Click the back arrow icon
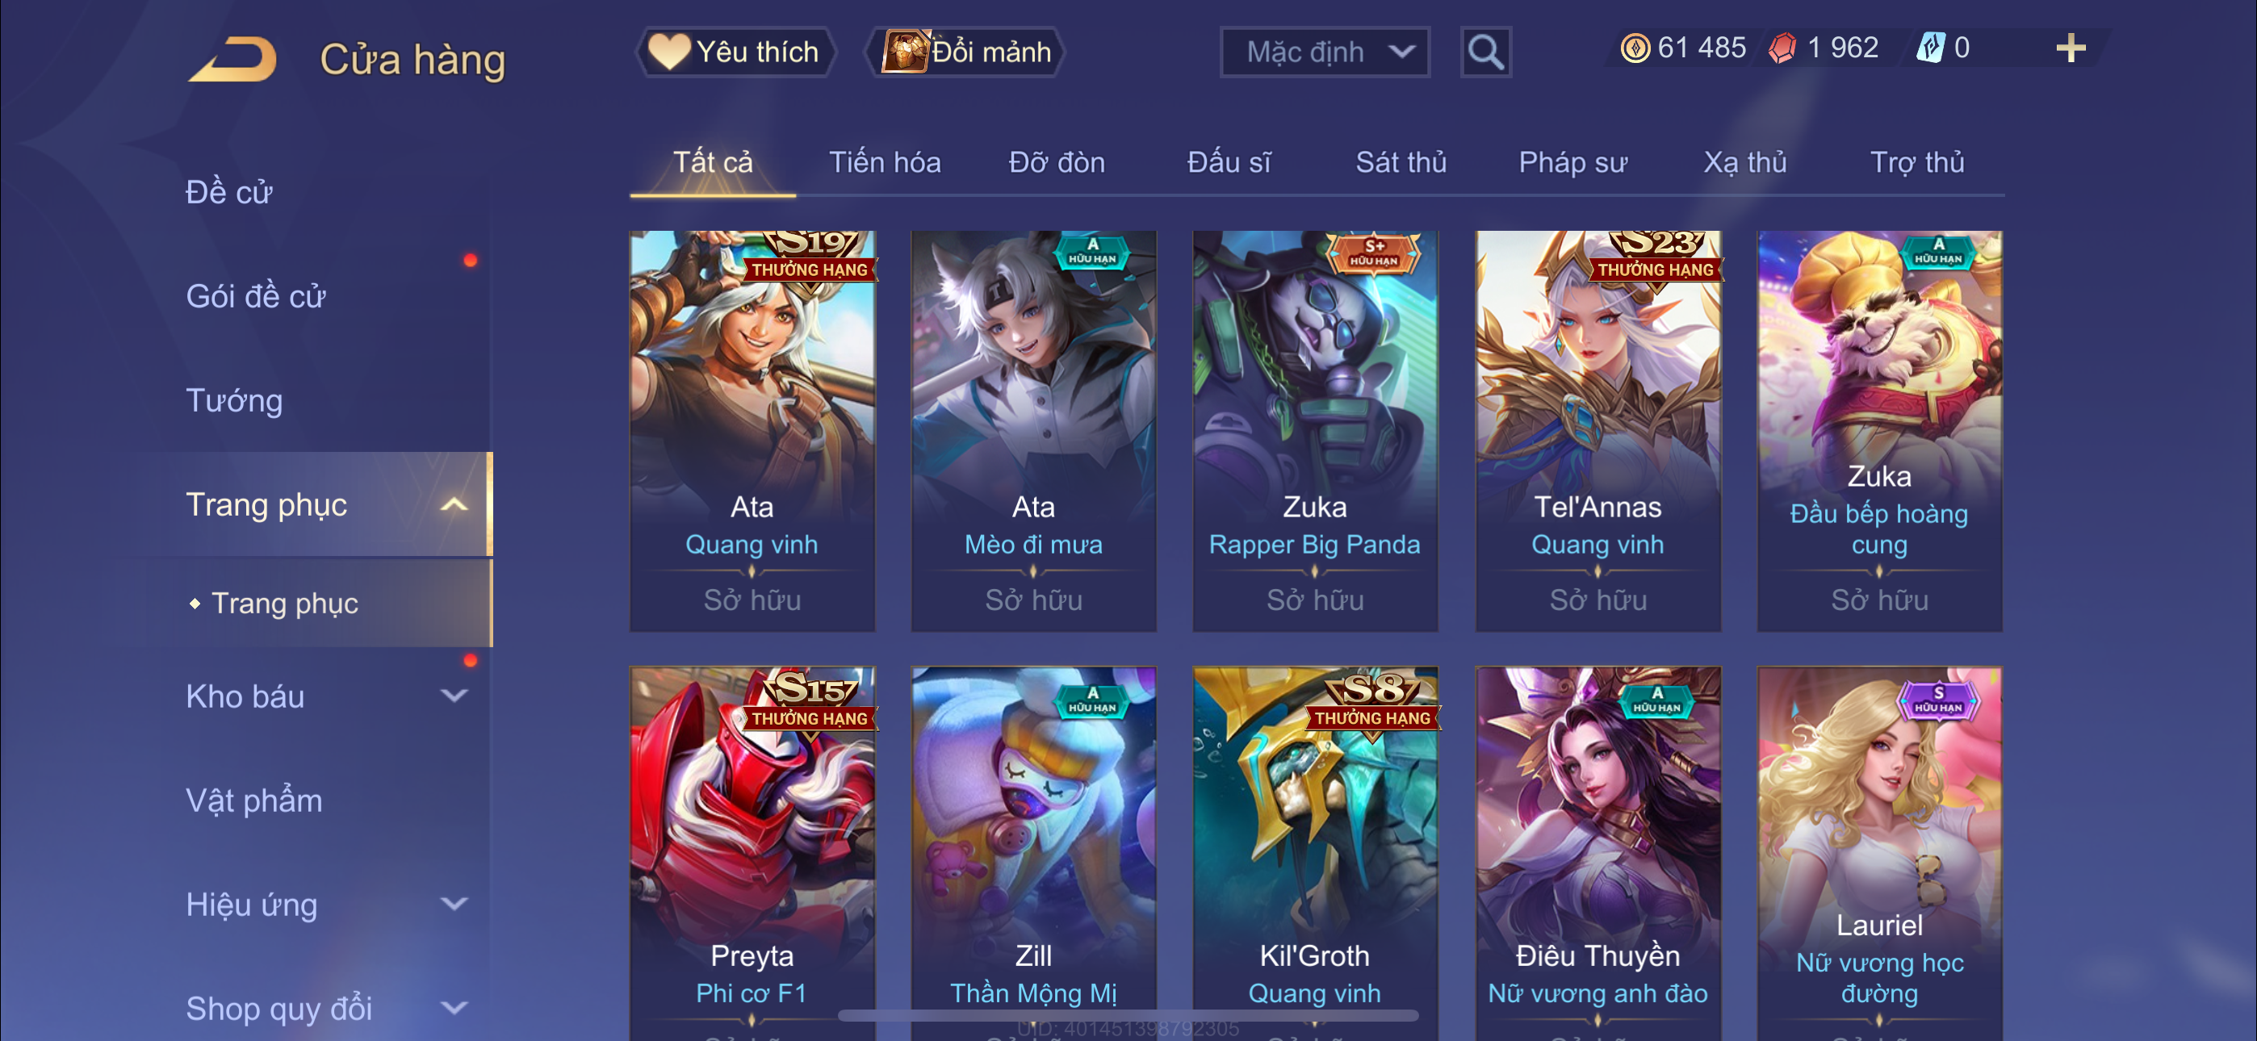The width and height of the screenshot is (2257, 1041). point(233,60)
